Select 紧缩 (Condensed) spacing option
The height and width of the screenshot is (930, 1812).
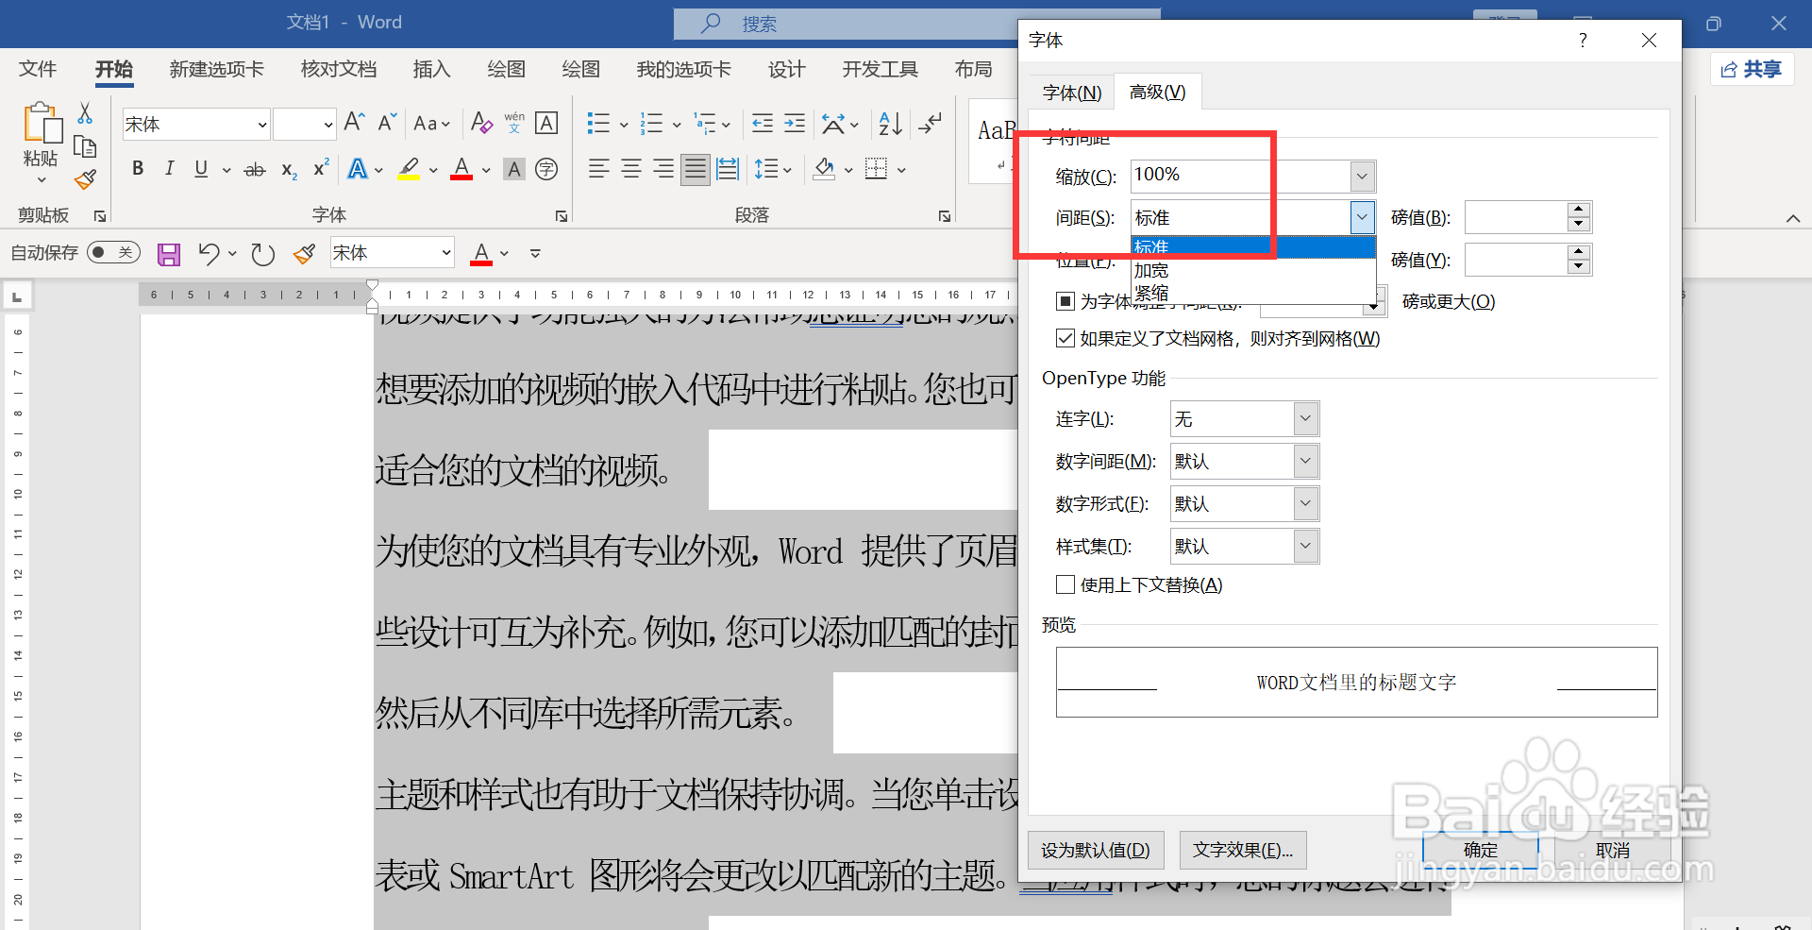[1253, 293]
